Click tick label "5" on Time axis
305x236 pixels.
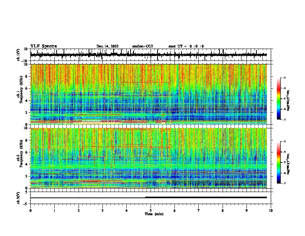151,211
